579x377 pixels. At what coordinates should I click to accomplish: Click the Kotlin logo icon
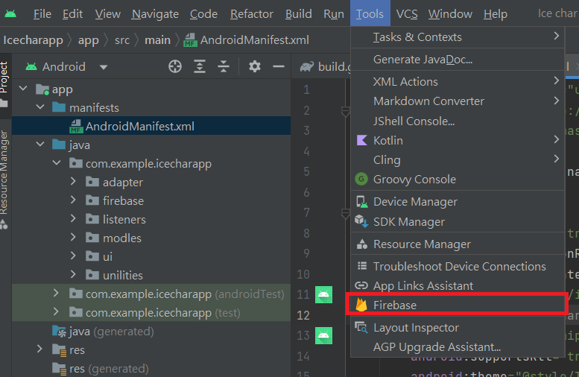pos(362,140)
